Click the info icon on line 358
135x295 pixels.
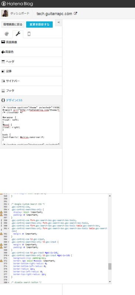(1, 220)
